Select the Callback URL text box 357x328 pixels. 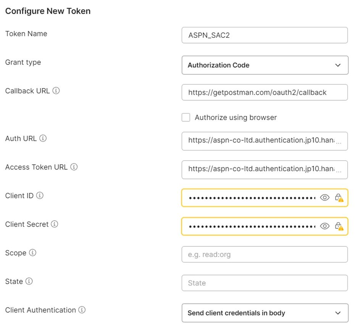point(265,92)
